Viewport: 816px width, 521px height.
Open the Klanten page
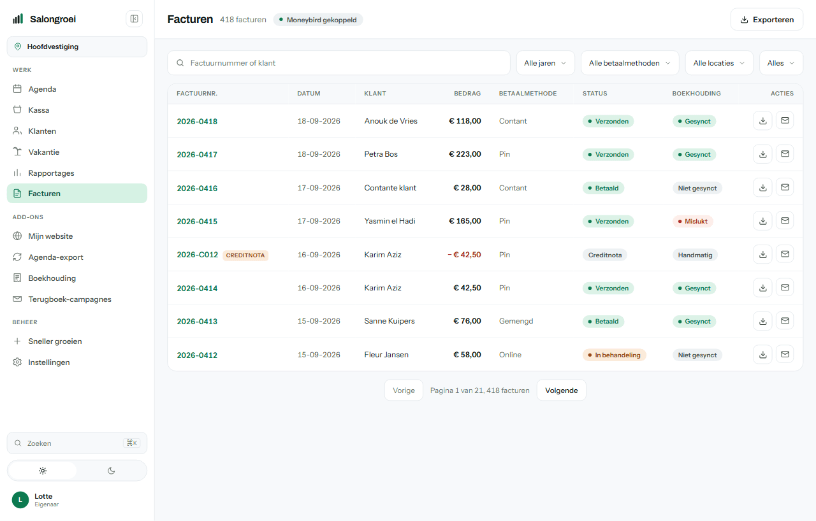tap(77, 131)
